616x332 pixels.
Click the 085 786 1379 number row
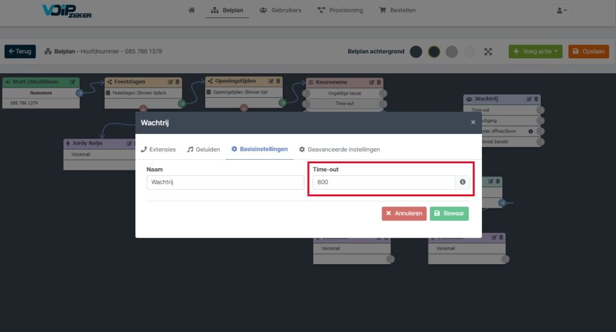pyautogui.click(x=41, y=103)
